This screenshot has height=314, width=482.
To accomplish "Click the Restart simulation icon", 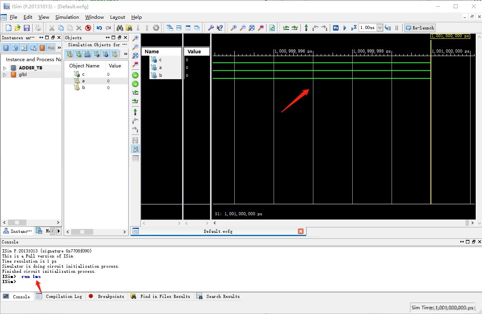I will point(335,28).
